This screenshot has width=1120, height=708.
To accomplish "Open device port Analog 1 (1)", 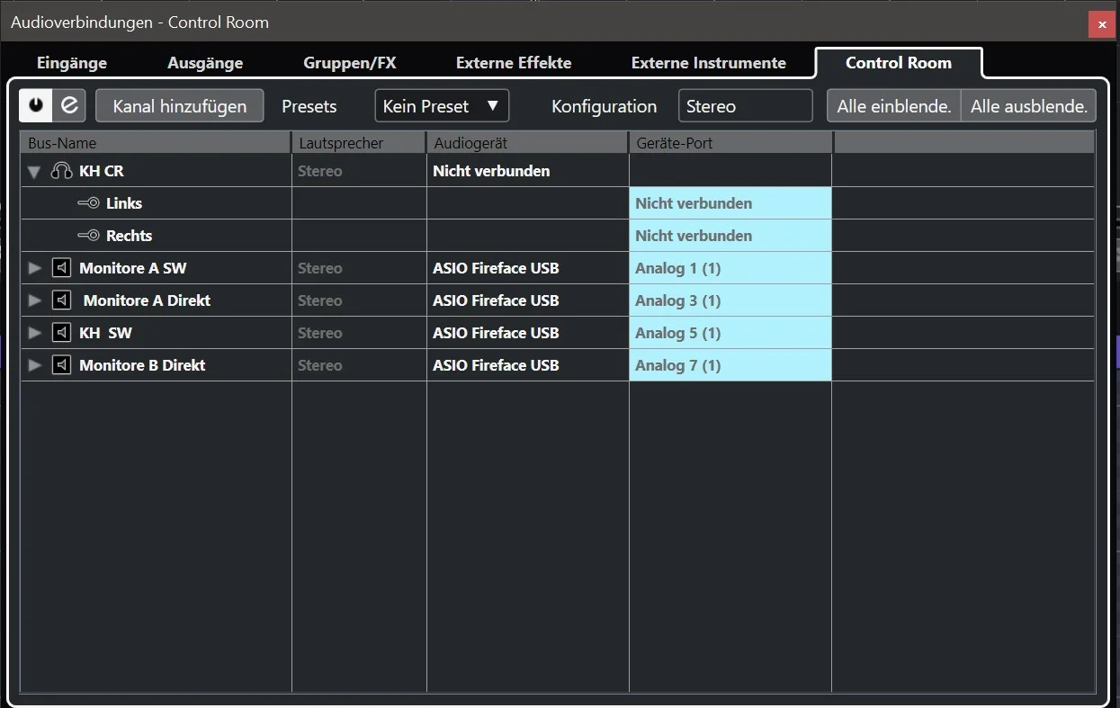I will (x=730, y=268).
